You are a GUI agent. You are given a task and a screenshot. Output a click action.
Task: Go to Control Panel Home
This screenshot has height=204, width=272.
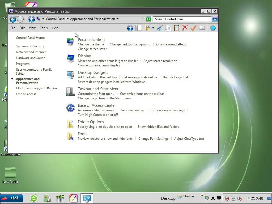[30, 38]
